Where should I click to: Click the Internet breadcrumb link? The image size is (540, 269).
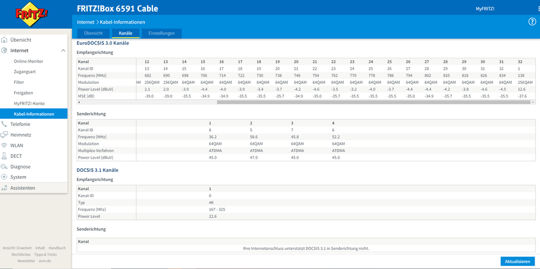click(85, 22)
